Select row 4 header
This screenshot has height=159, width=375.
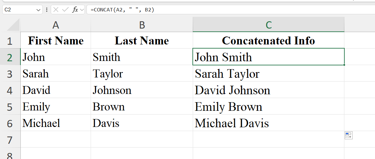click(x=10, y=90)
